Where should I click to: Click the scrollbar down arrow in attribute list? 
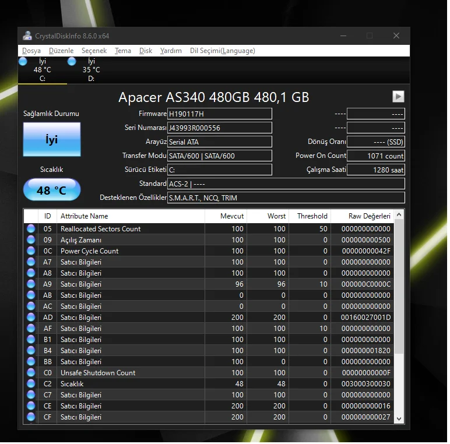point(399,418)
